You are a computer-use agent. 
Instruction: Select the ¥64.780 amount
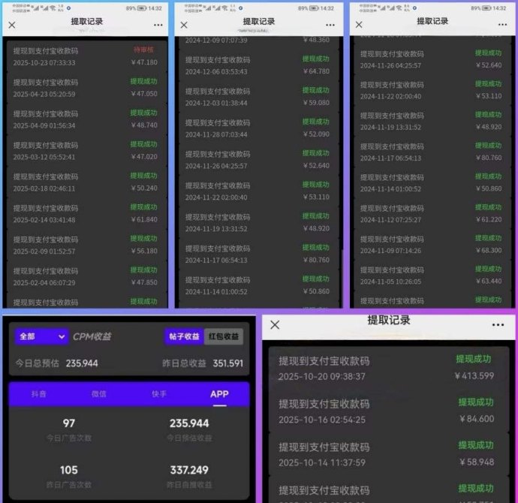(x=316, y=71)
